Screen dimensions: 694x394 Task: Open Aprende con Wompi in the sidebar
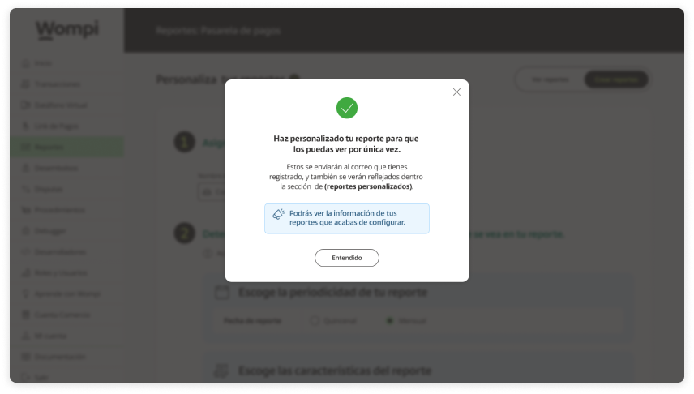66,294
